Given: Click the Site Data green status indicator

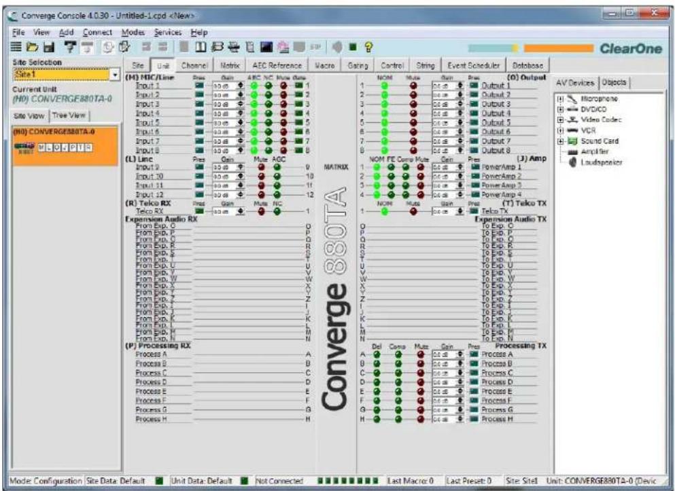Looking at the screenshot, I should coord(159,480).
